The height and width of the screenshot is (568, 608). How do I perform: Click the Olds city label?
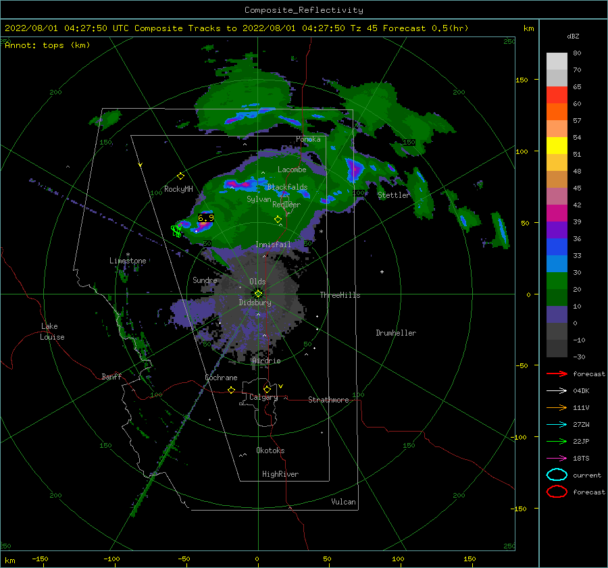coord(257,282)
